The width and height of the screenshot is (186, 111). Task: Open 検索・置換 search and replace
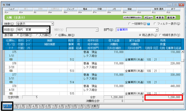tap(159, 9)
